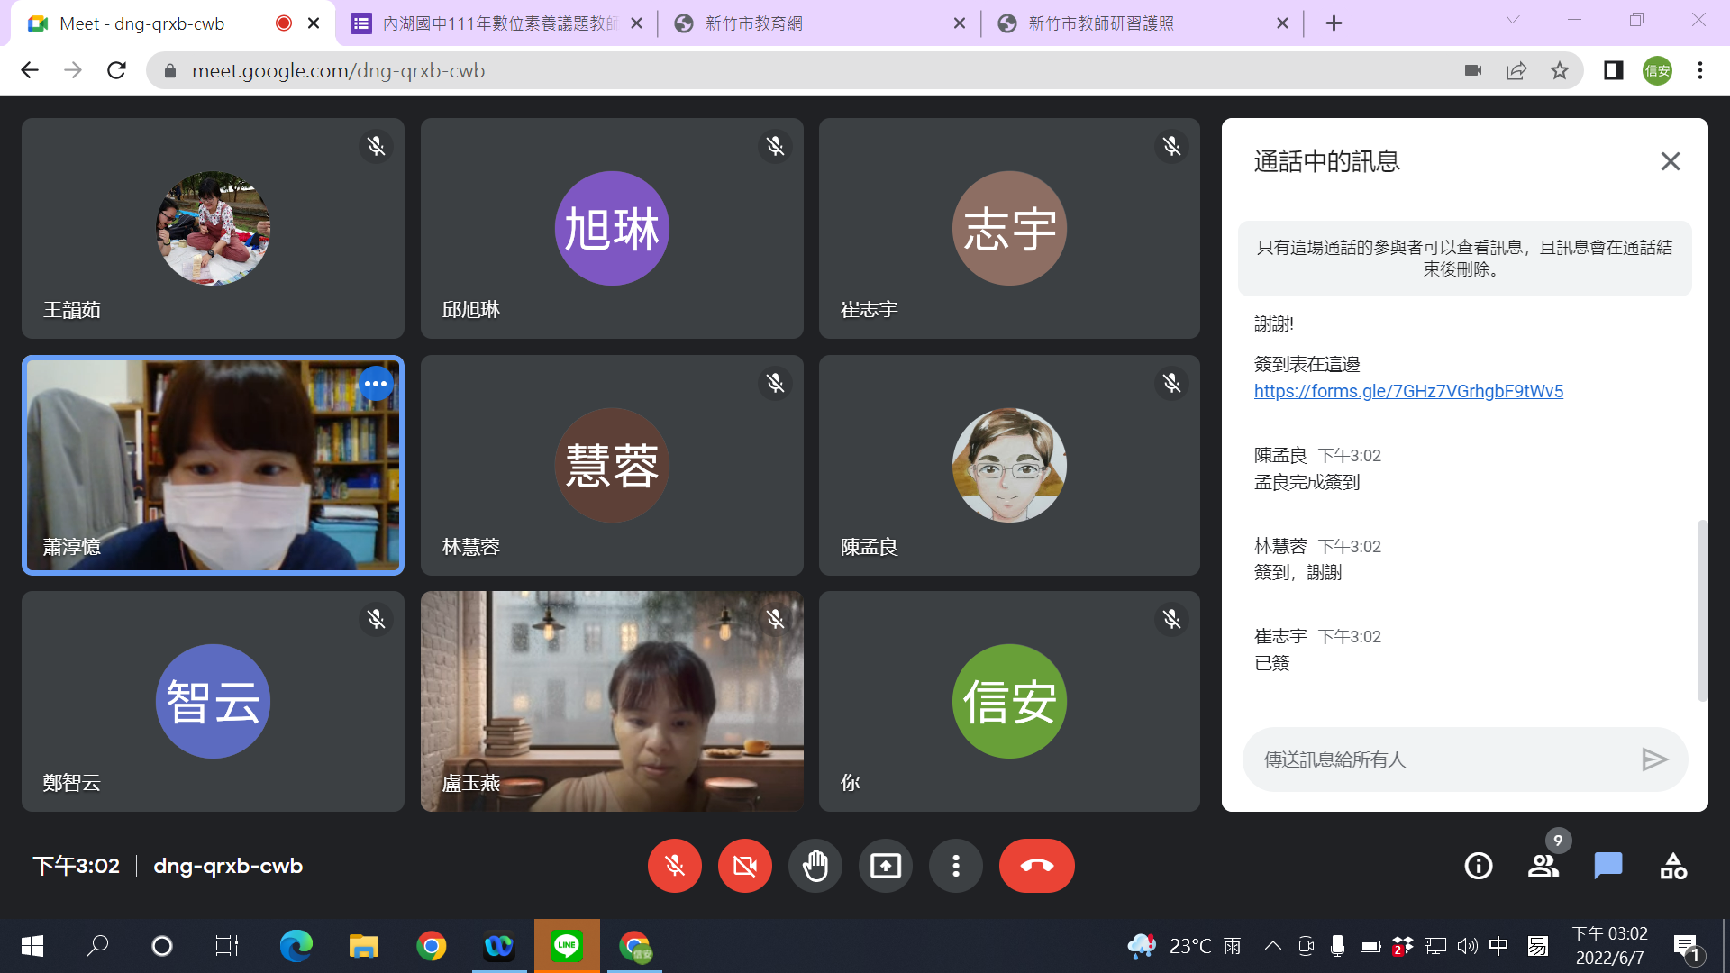
Task: Open the forms.gle sign-in sheet link
Action: [x=1408, y=391]
